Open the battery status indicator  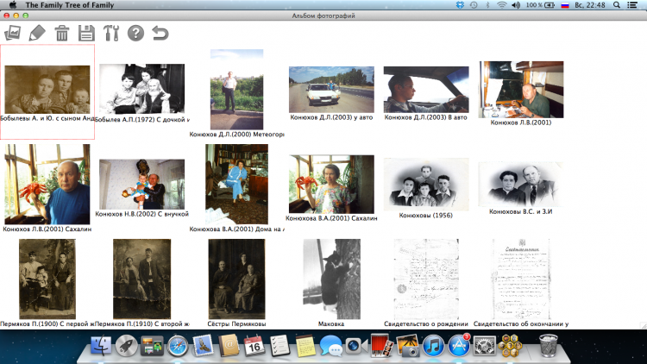(x=540, y=5)
